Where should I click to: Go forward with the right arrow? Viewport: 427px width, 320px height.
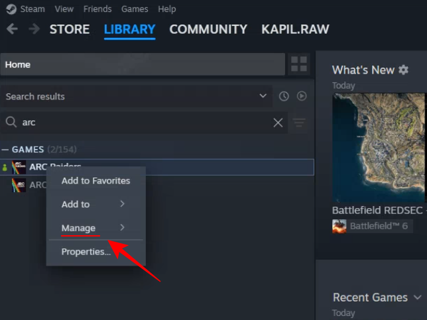pyautogui.click(x=34, y=29)
